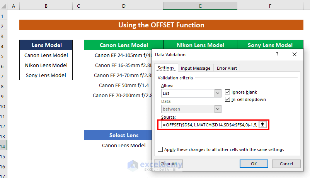Select column B header
310x178 pixels.
click(46, 6)
